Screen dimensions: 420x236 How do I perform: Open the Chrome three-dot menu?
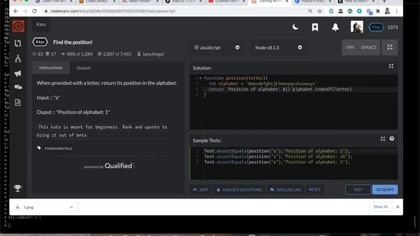pos(396,11)
